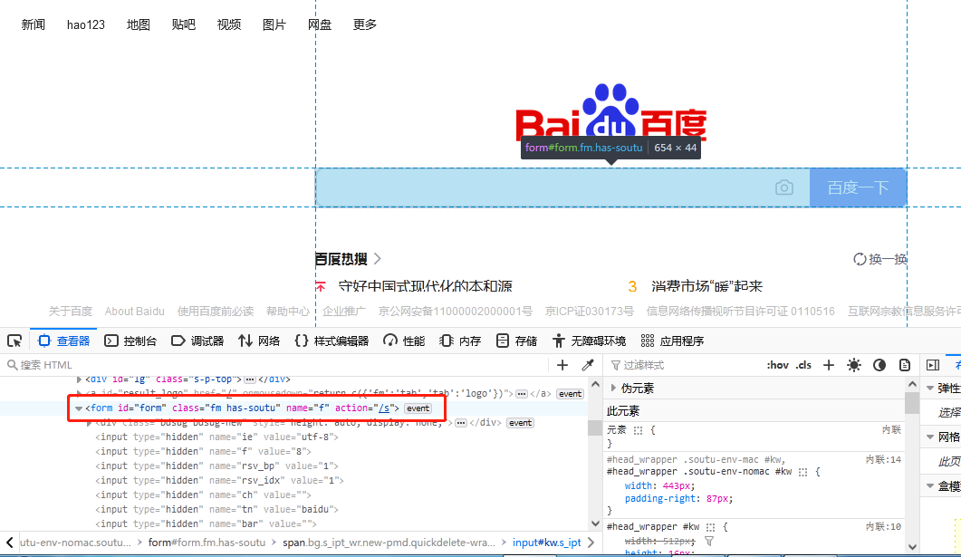Activate the element picker tool
This screenshot has width=961, height=557.
(14, 341)
